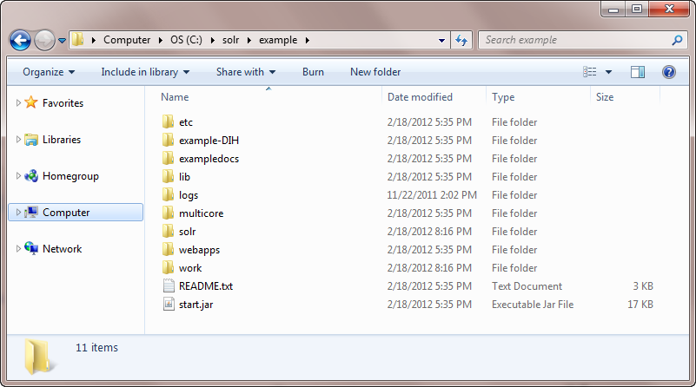696x387 pixels.
Task: Select the lib folder icon
Action: pyautogui.click(x=168, y=176)
